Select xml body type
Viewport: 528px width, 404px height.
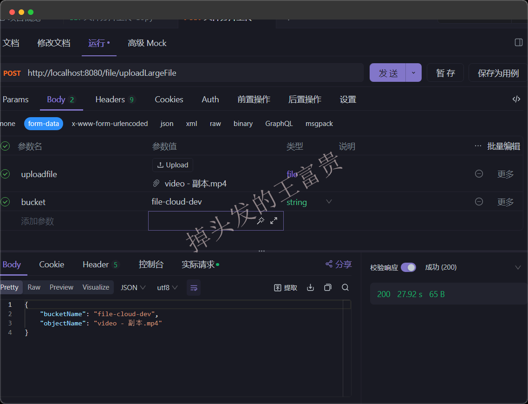pyautogui.click(x=192, y=124)
